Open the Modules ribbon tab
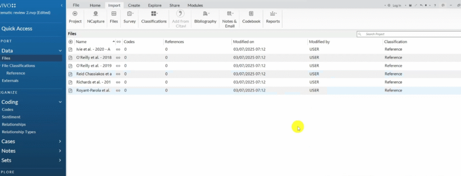Viewport: 461px width, 176px height. point(195,5)
